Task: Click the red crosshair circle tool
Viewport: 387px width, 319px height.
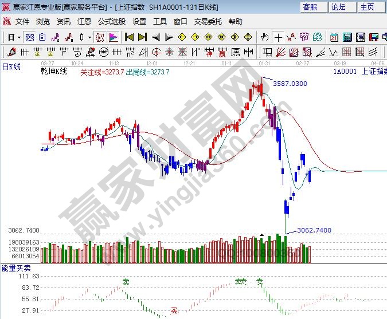Action: coord(99,37)
